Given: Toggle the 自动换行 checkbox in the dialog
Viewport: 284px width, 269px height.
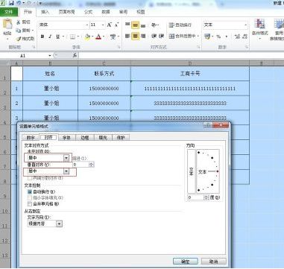Looking at the screenshot, I should [x=30, y=192].
